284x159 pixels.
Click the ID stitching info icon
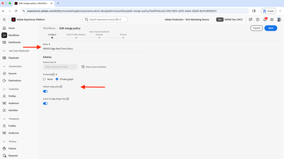pos(53,74)
